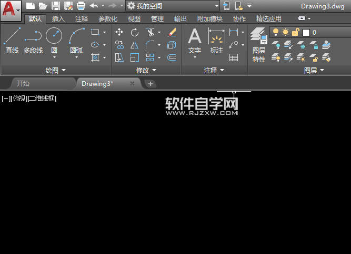This screenshot has height=254, width=351.
Task: Open the AutoCAD application menu logo
Action: point(11,10)
